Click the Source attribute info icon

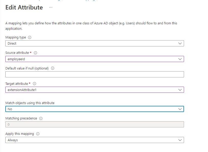[35, 53]
